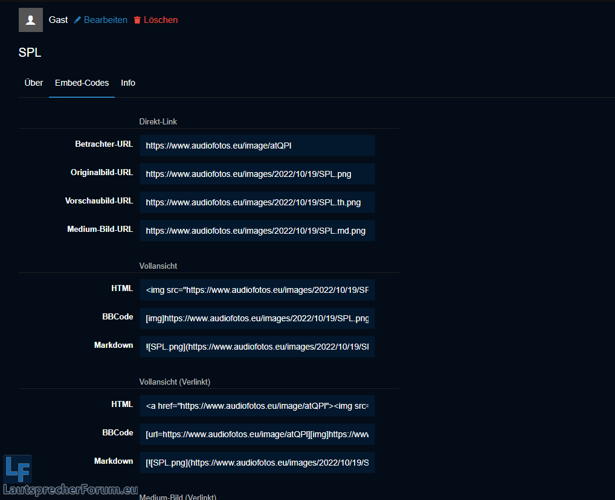Select the Embed-Codes tab
The height and width of the screenshot is (500, 615).
click(82, 83)
